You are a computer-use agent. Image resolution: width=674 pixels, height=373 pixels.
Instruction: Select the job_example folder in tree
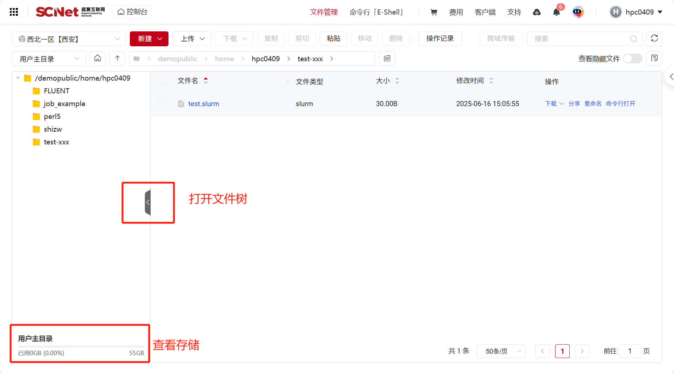pyautogui.click(x=64, y=104)
